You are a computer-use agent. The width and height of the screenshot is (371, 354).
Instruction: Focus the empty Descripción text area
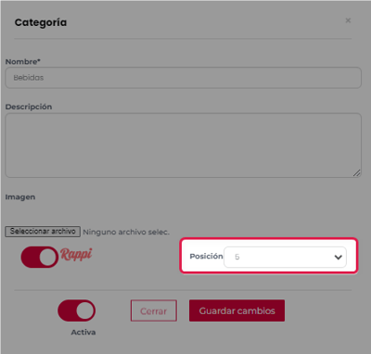coord(183,145)
